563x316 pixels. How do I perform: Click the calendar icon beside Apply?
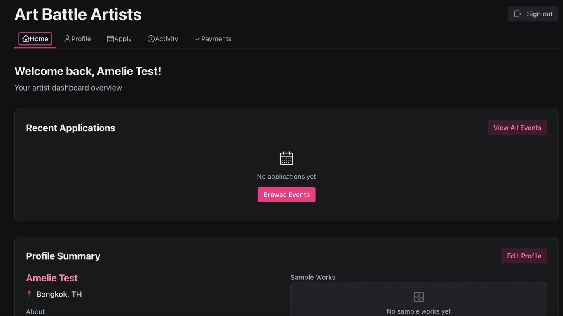[x=110, y=39]
